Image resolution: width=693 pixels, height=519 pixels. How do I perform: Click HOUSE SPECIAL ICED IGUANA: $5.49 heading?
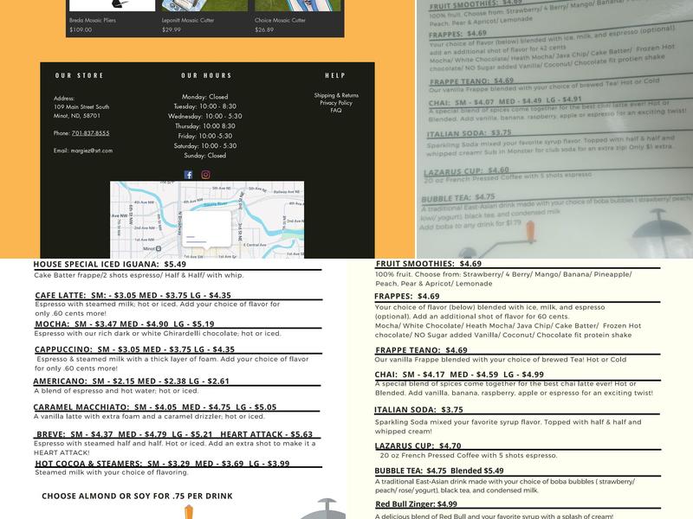(110, 265)
